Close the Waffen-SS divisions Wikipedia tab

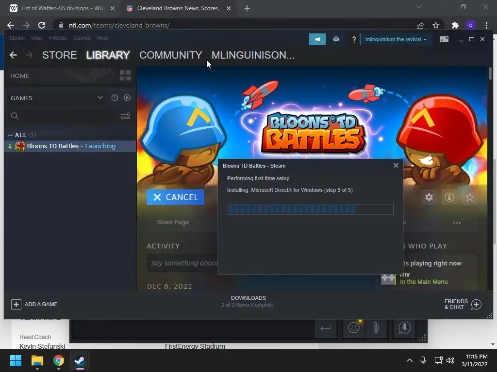[113, 8]
